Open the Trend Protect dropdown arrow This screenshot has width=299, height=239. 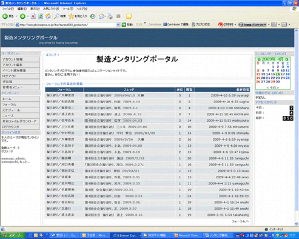(x=269, y=25)
